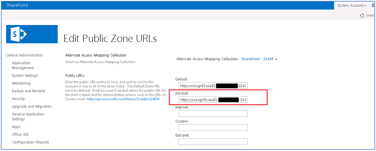The width and height of the screenshot is (376, 151).
Task: Open the System Account menu
Action: pyautogui.click(x=352, y=6)
